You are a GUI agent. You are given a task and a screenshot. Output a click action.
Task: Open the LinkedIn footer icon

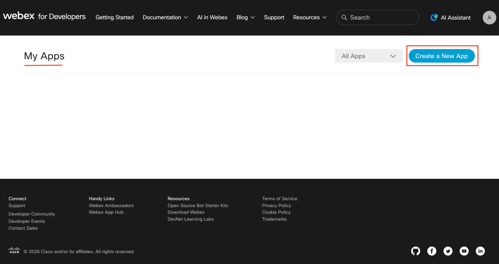click(480, 251)
